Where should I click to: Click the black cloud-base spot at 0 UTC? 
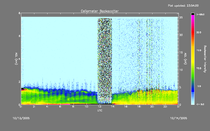pos(23,89)
